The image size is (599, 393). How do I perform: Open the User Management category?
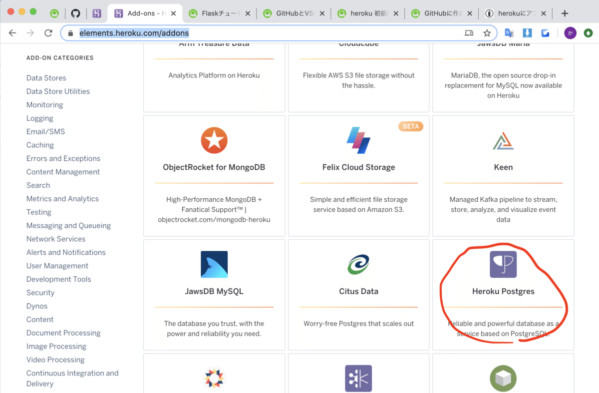pyautogui.click(x=57, y=266)
